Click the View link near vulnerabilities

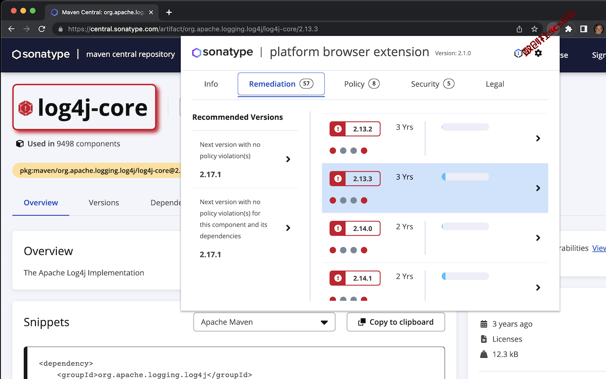599,248
